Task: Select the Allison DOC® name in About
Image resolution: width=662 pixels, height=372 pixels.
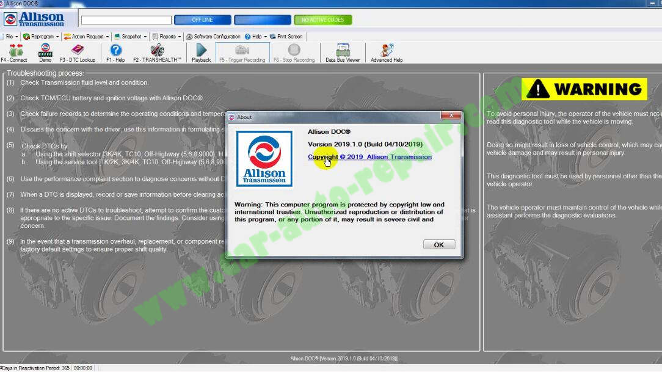Action: pyautogui.click(x=329, y=132)
